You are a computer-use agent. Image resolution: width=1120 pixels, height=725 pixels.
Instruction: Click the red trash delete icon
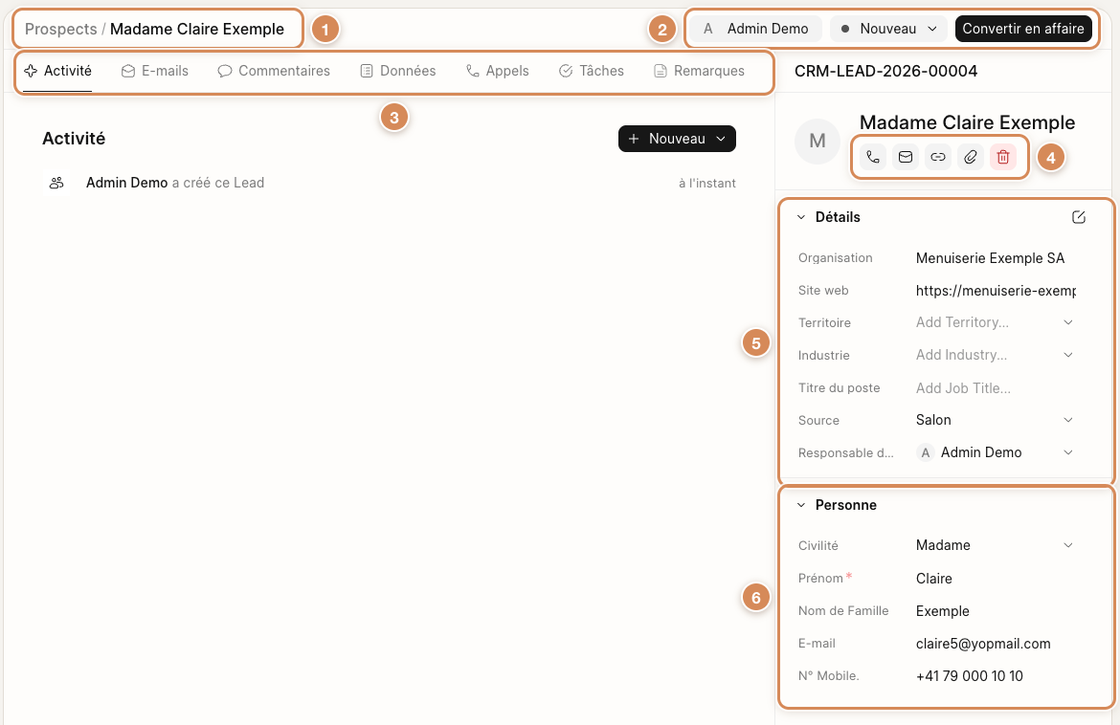pyautogui.click(x=1003, y=157)
